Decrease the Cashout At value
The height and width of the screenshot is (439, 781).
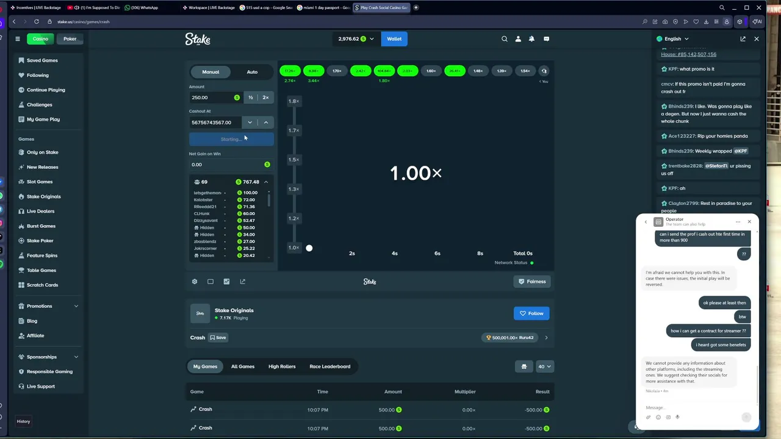click(250, 123)
